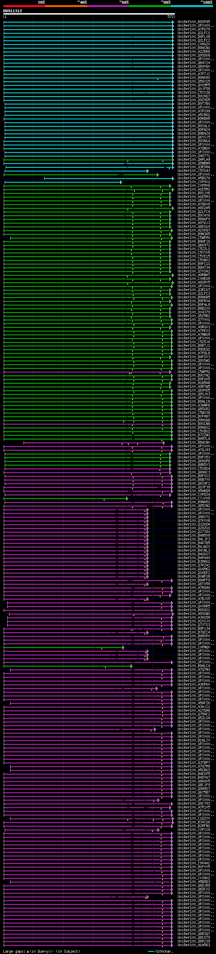This screenshot has width=216, height=954.
Task: Select hit label UniRef100_A9RNH7
Action: (193, 275)
